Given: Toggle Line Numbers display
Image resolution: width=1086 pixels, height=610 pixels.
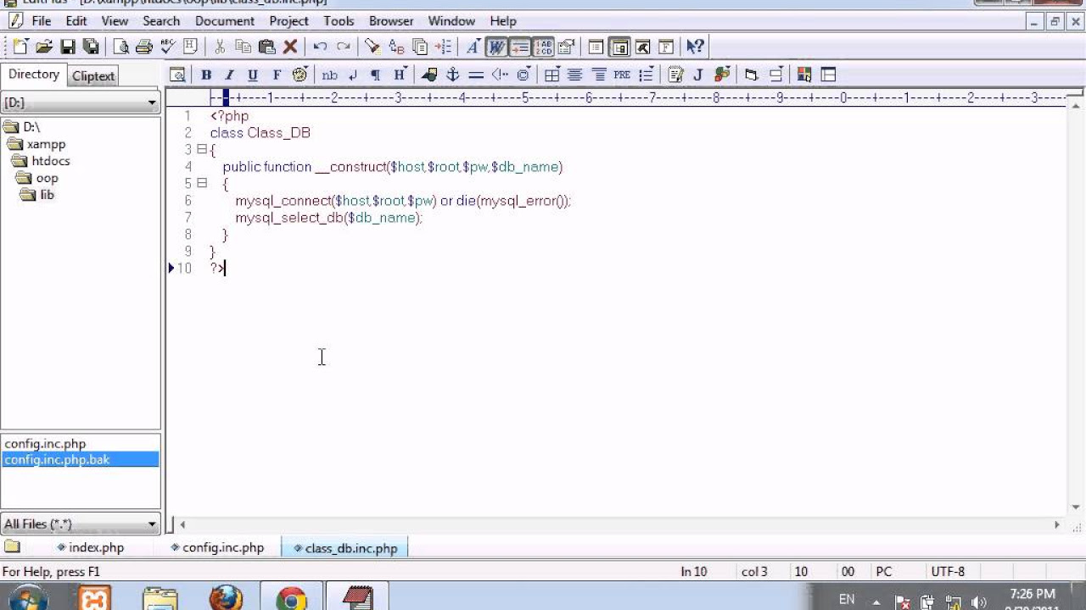Looking at the screenshot, I should point(543,47).
